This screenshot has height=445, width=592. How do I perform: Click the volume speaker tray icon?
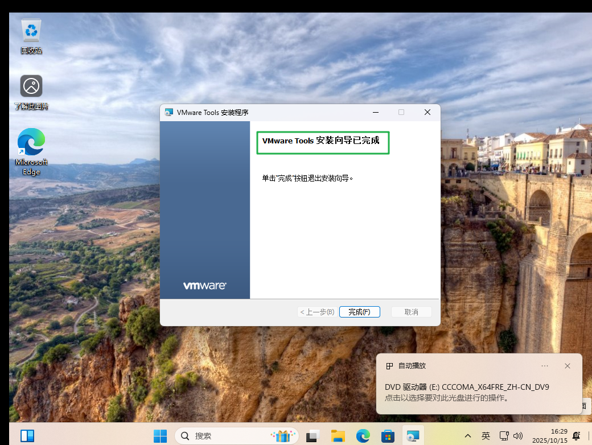tap(518, 436)
